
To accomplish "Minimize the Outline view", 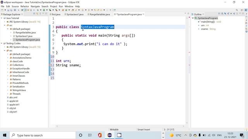I will click(x=240, y=14).
